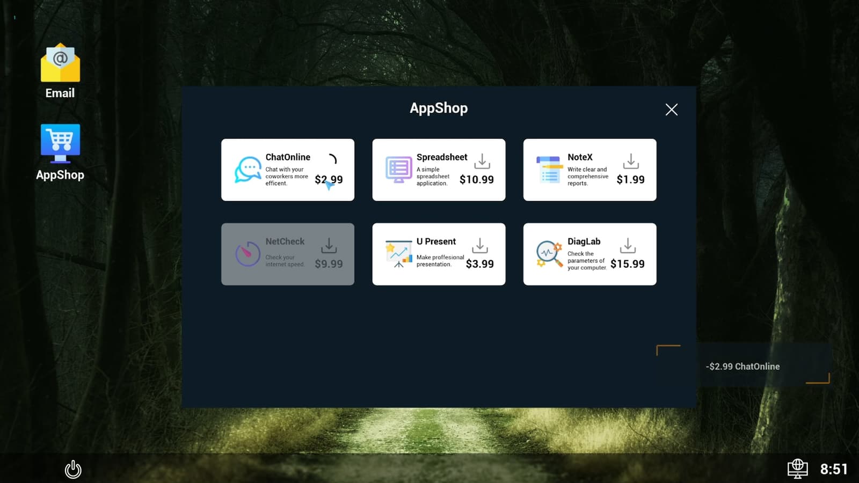
Task: Click ChatOnline description about coworkers
Action: [x=287, y=177]
